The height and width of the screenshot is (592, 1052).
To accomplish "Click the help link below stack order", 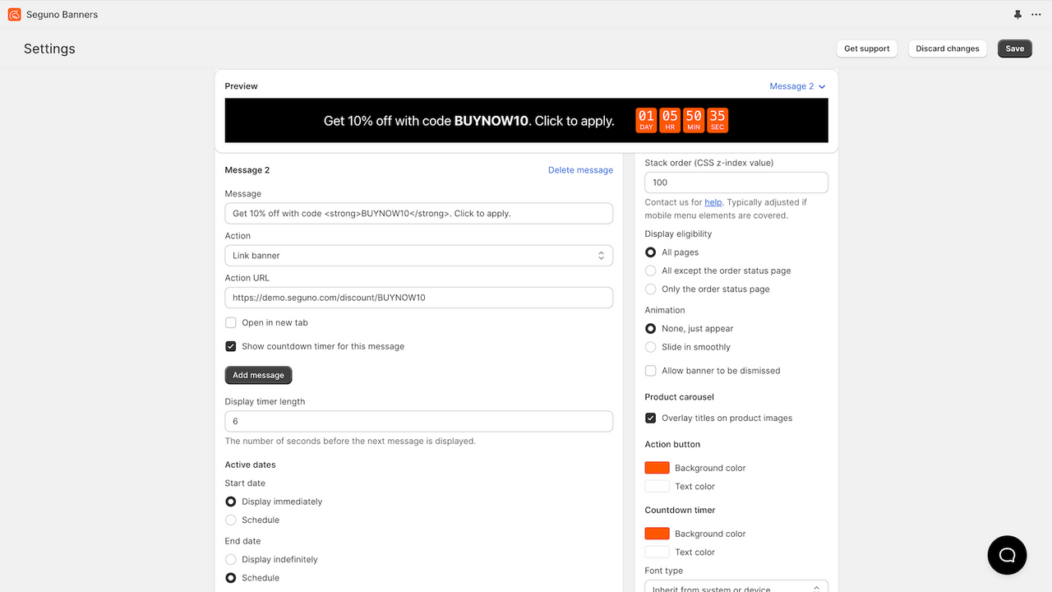I will 713,201.
